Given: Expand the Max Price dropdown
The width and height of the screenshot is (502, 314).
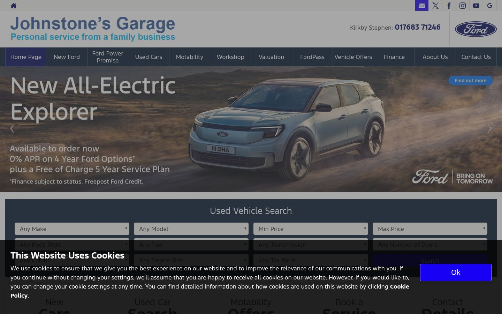Looking at the screenshot, I should point(430,229).
